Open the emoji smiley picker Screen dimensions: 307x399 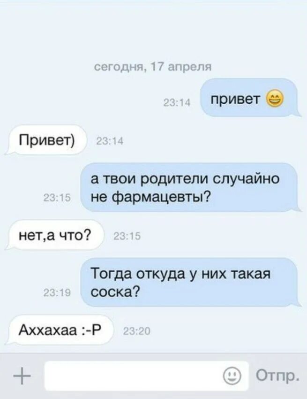tap(232, 376)
